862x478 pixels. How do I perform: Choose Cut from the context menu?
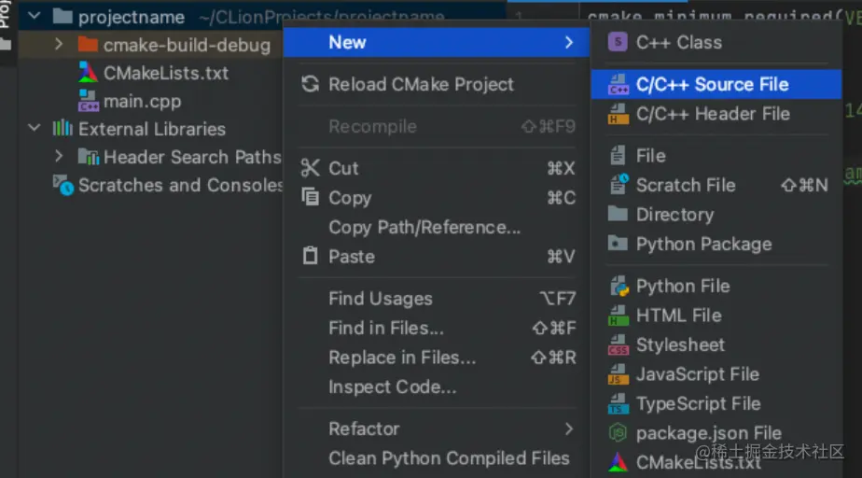[437, 168]
